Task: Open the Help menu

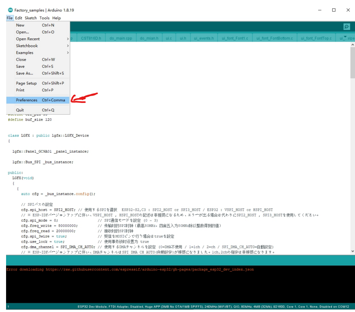Action: point(56,18)
